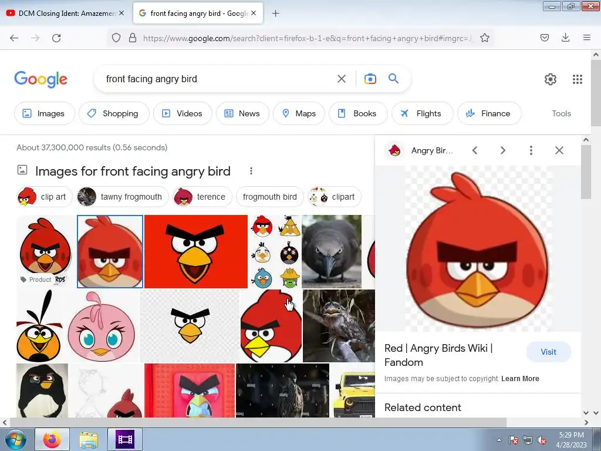Open the Firefox hamburger menu
This screenshot has height=451, width=601.
(x=586, y=38)
